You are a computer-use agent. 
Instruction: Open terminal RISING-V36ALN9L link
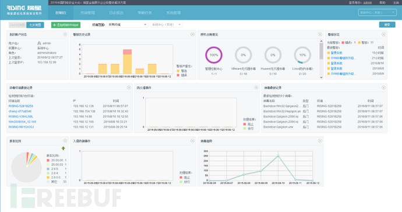pyautogui.click(x=21, y=116)
